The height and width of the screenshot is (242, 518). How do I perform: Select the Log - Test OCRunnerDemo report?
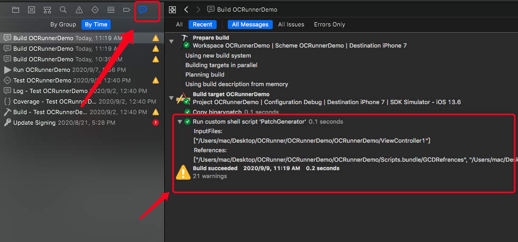tap(82, 91)
